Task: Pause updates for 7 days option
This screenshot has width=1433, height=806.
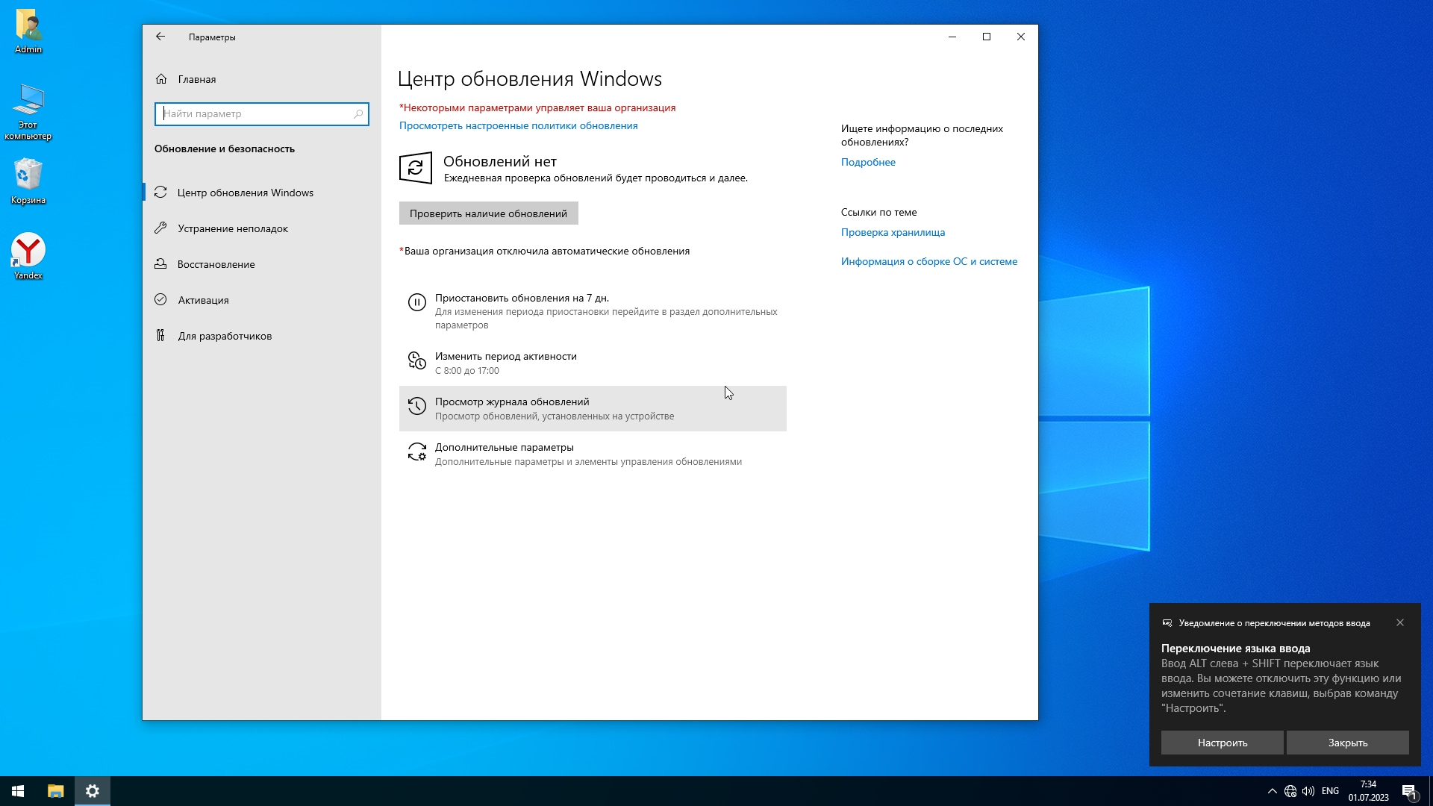Action: click(522, 298)
